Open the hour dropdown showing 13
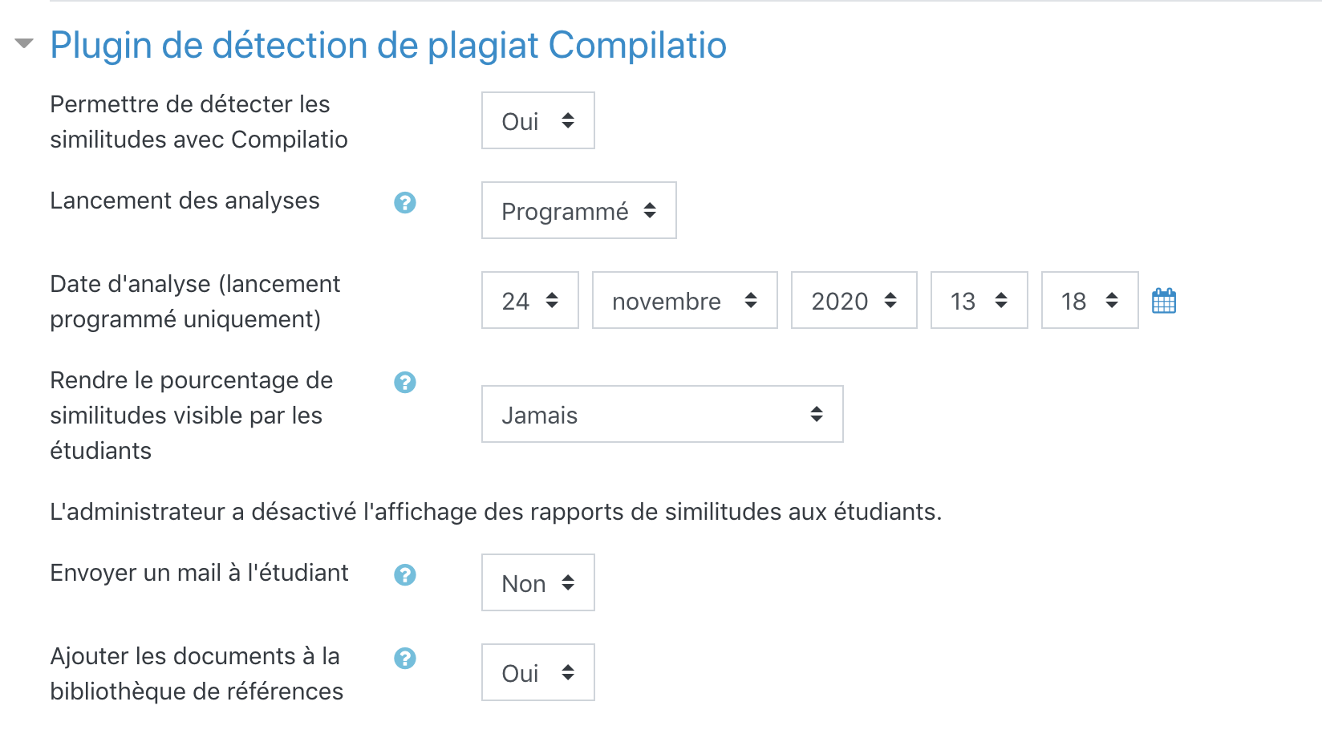 click(x=979, y=301)
